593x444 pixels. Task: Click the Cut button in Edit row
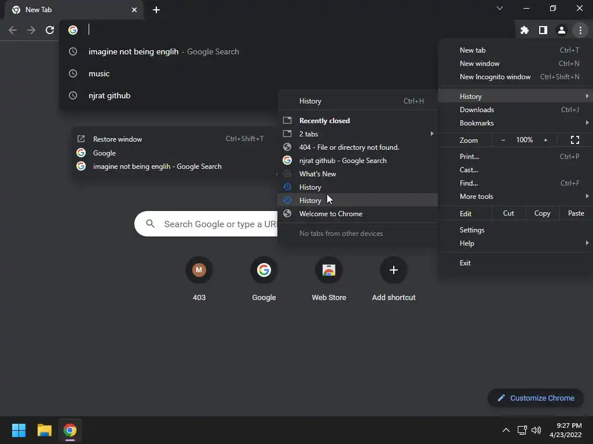(x=508, y=213)
